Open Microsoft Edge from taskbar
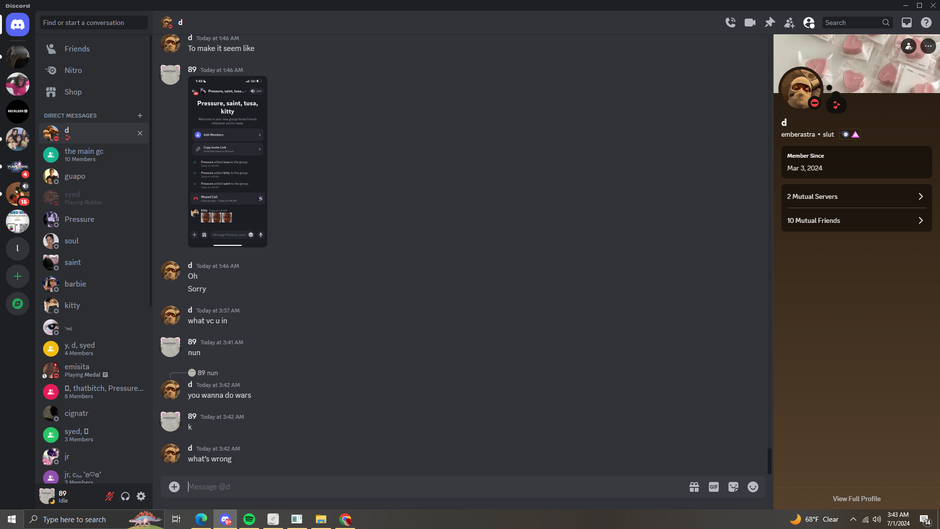This screenshot has width=940, height=529. [201, 519]
